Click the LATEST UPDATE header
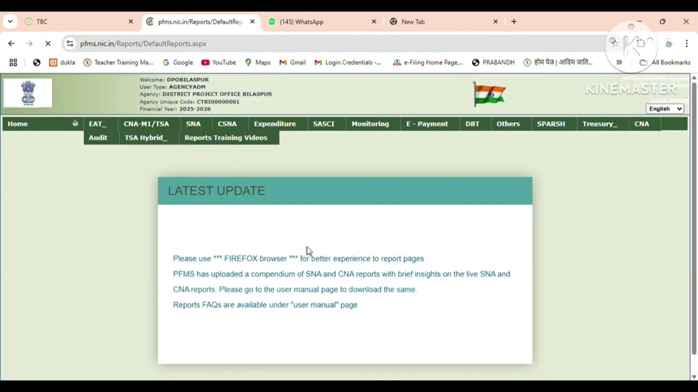This screenshot has height=392, width=698. click(x=345, y=191)
